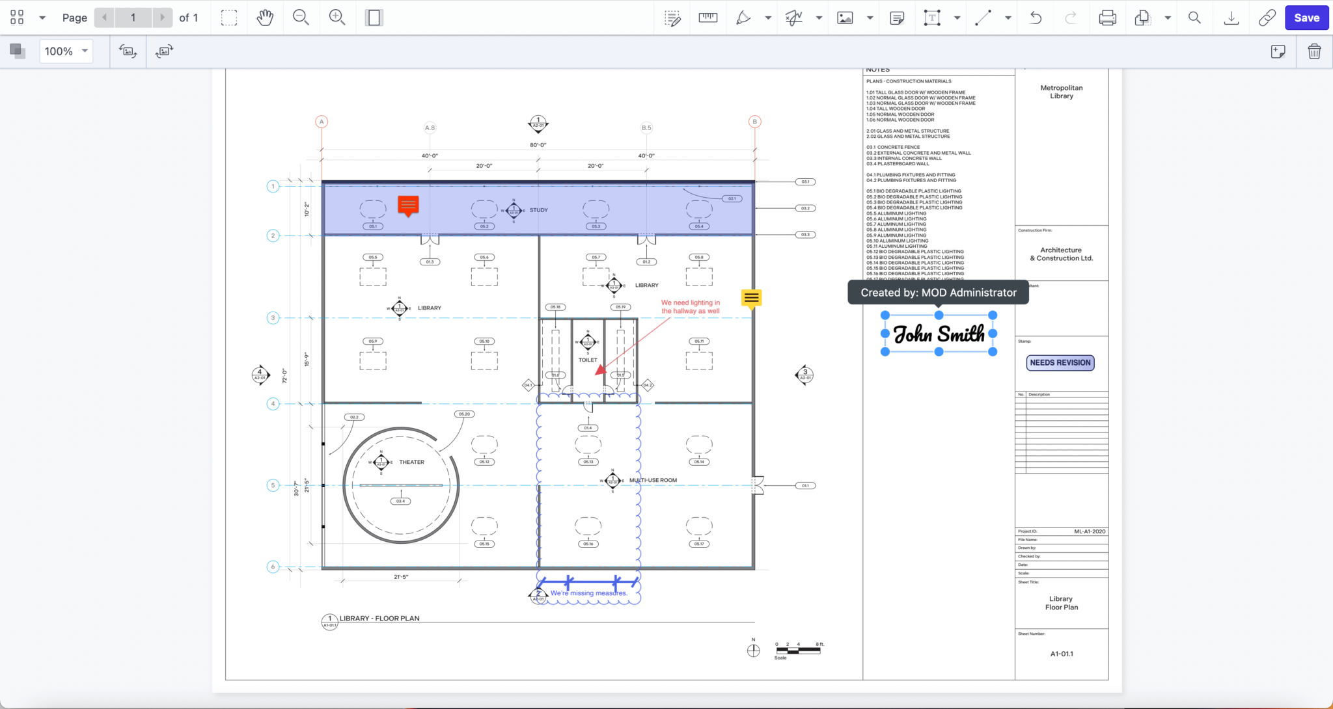Activate the pan hand tool
Viewport: 1333px width, 709px height.
265,18
